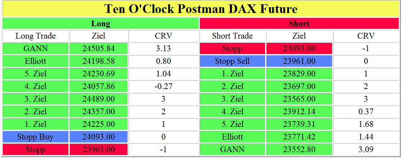This screenshot has height=159, width=402.
Task: Click the short target value 23829.00
Action: pyautogui.click(x=299, y=74)
